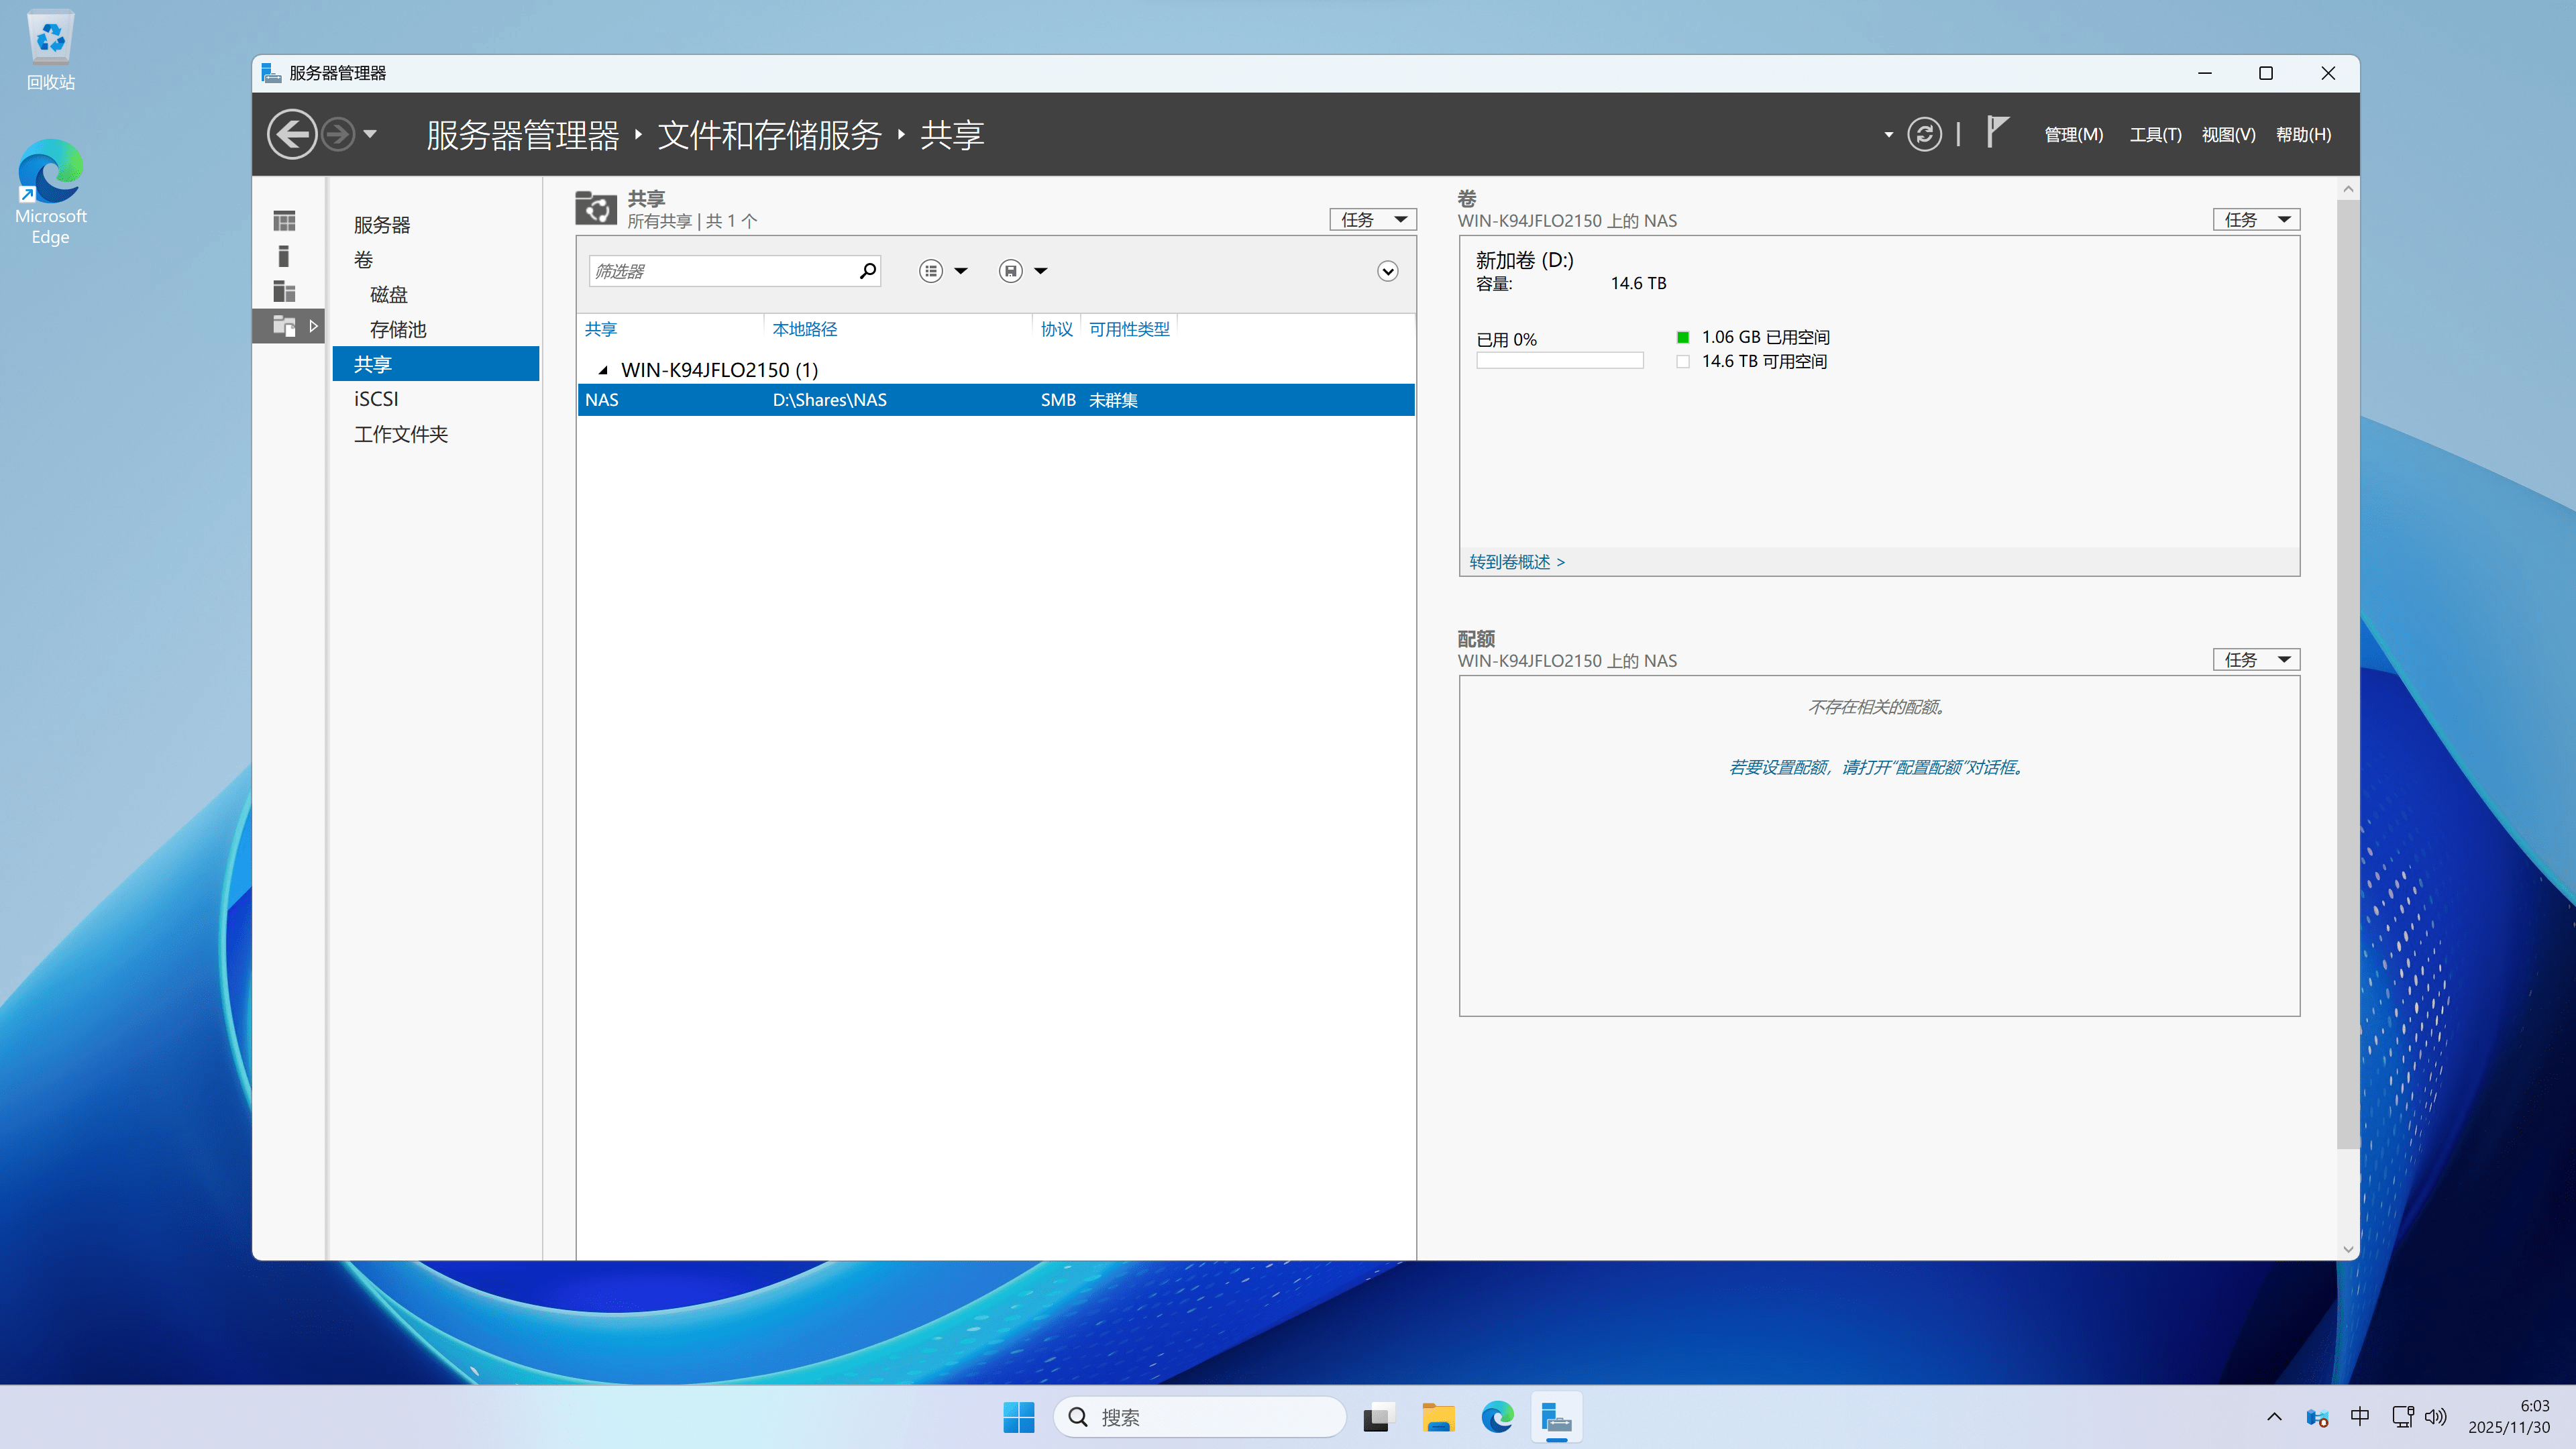
Task: Click the back navigation arrow
Action: click(x=292, y=134)
